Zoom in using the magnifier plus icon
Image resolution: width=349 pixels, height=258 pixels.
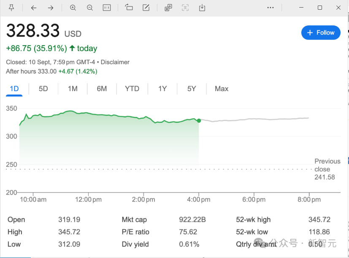(x=73, y=8)
